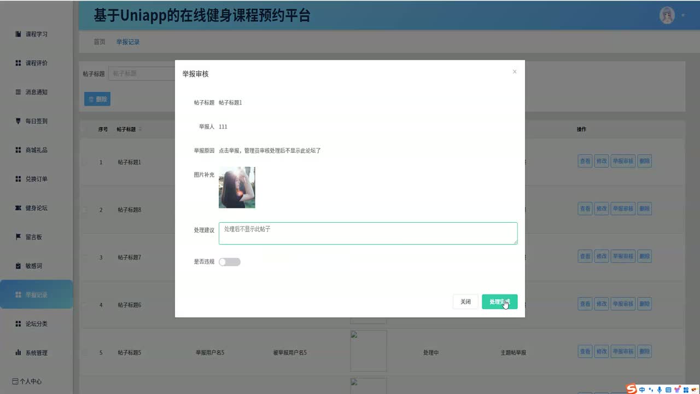Select 敏感词 in the sidebar

[36, 266]
